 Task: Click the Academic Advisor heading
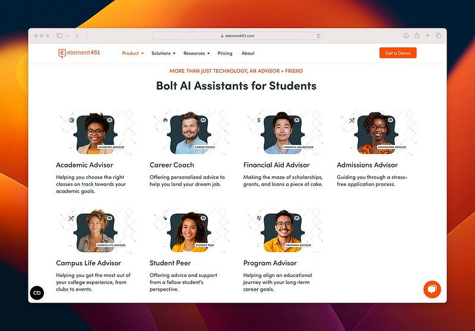(84, 165)
